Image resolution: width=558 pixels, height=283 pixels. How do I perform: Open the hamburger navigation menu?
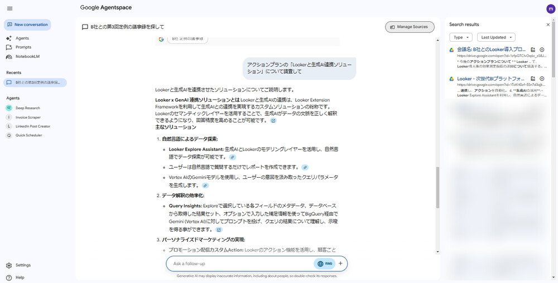pyautogui.click(x=9, y=8)
